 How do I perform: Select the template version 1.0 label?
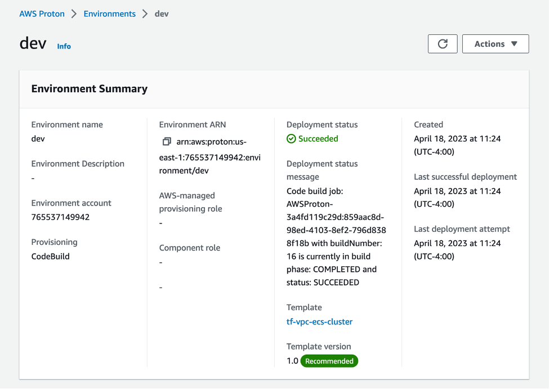click(x=292, y=361)
